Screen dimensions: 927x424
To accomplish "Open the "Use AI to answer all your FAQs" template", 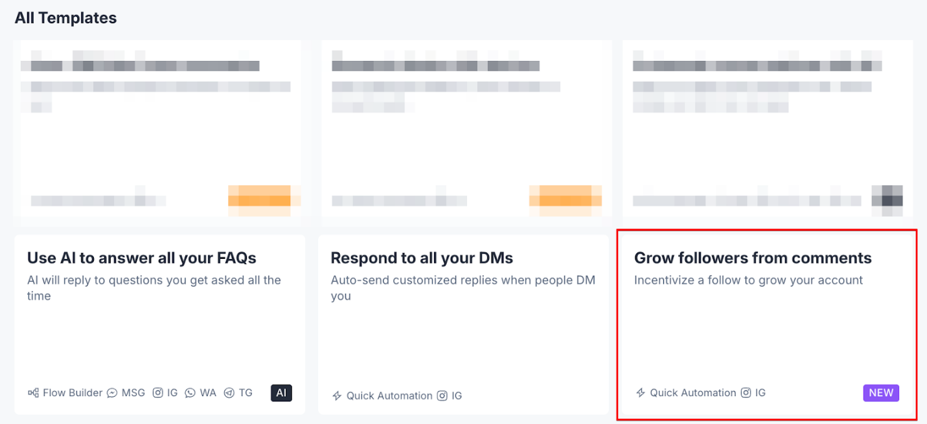I will [x=142, y=258].
